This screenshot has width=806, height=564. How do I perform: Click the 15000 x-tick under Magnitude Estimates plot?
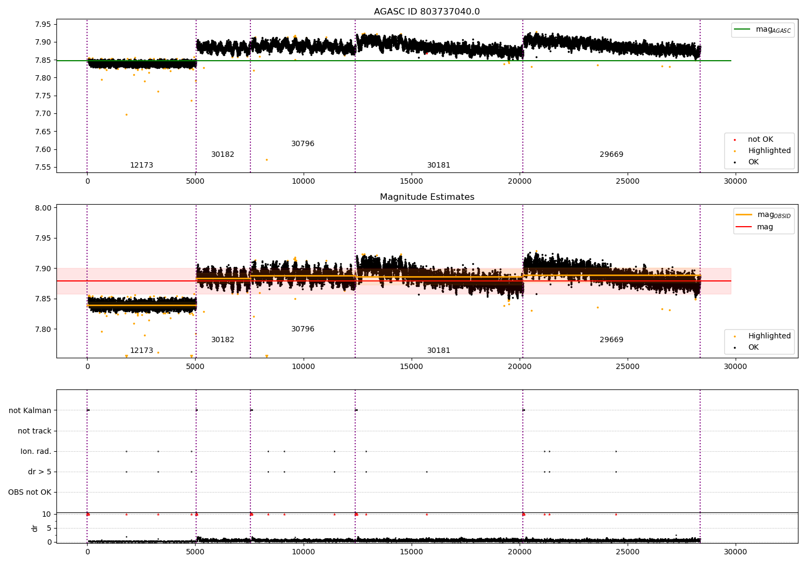click(412, 366)
